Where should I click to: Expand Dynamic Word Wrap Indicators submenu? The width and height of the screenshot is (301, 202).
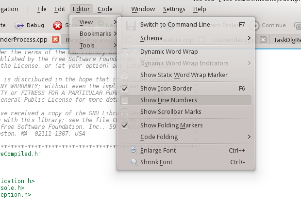(x=185, y=63)
